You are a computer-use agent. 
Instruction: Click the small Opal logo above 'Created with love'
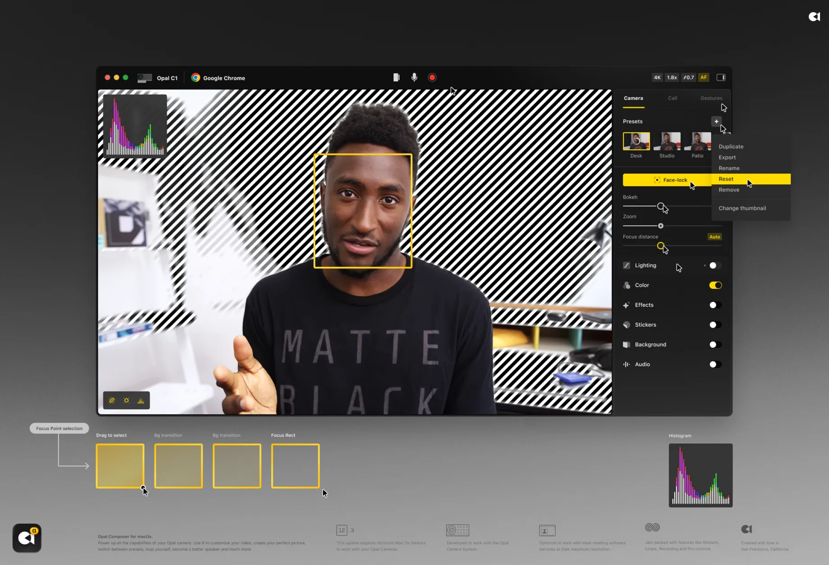(x=747, y=529)
